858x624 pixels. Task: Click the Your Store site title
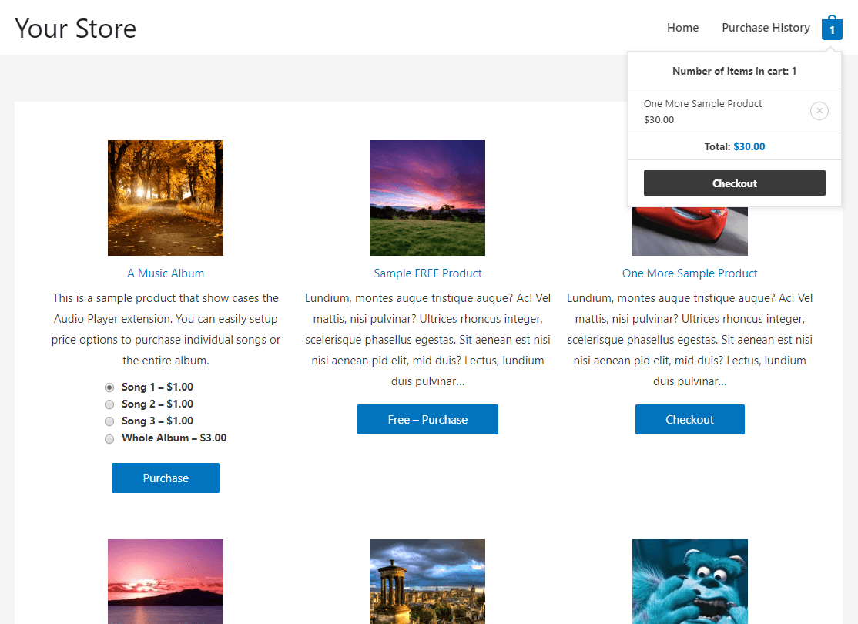[x=75, y=28]
